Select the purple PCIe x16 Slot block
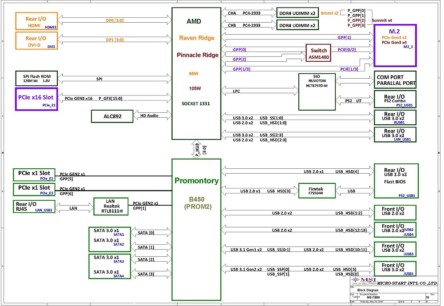444x306 pixels. (x=36, y=99)
